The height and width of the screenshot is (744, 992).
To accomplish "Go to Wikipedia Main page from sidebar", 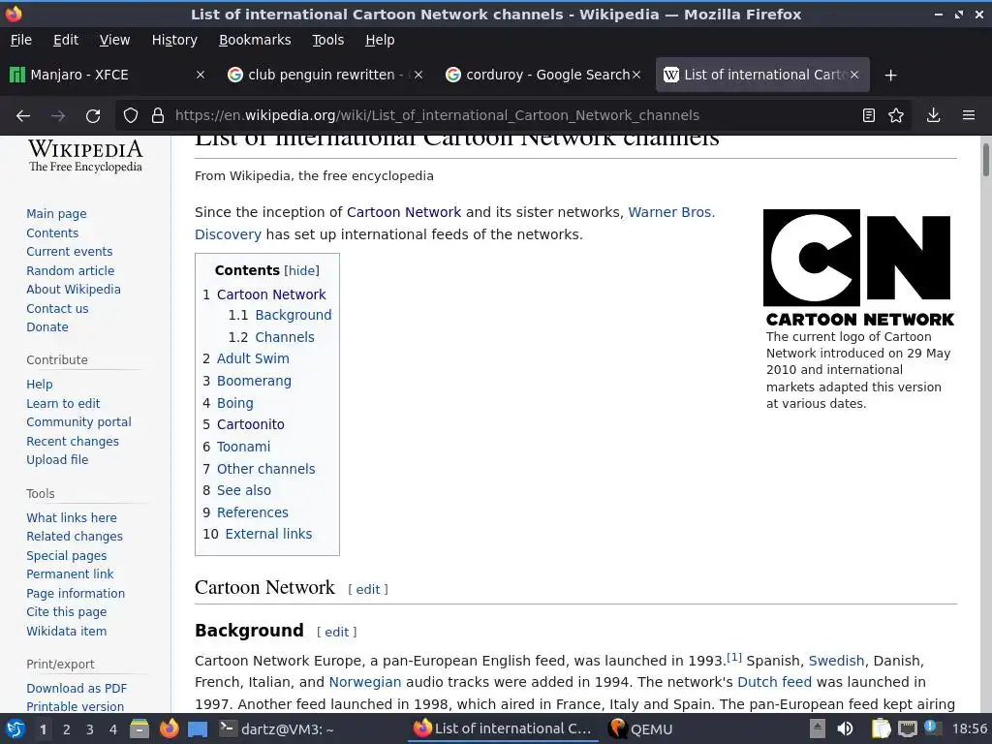I will pos(56,214).
